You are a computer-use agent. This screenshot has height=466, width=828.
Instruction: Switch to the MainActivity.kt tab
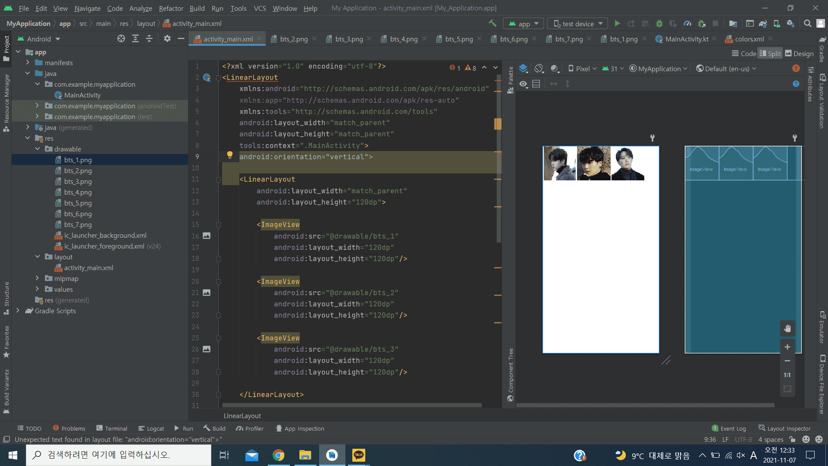tap(686, 39)
